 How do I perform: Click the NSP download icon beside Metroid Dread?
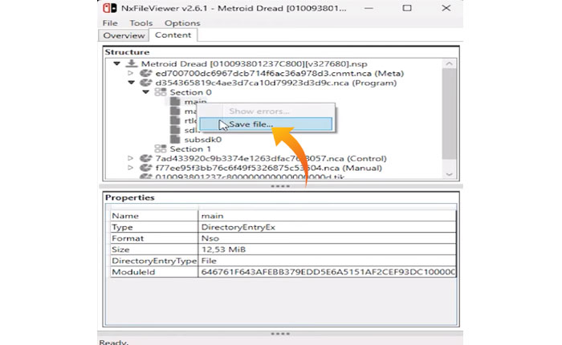tap(131, 63)
